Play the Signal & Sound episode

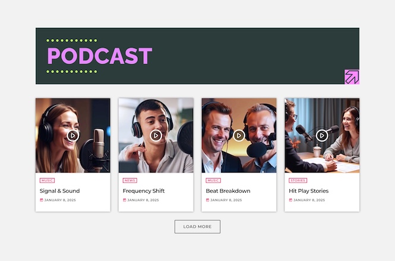point(72,135)
